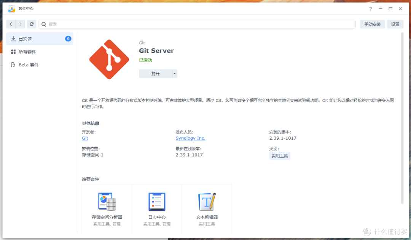This screenshot has height=240, width=411.
Task: Click inside the 搜索 search field
Action: click(x=114, y=24)
